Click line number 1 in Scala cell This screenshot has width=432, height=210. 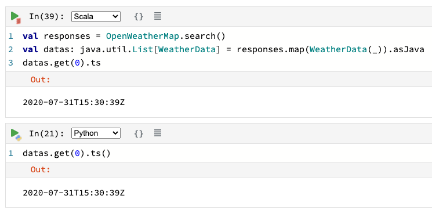click(10, 36)
